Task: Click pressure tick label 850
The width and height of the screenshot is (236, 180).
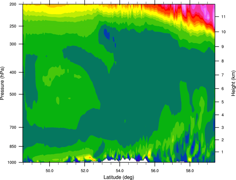Action: click(13, 146)
